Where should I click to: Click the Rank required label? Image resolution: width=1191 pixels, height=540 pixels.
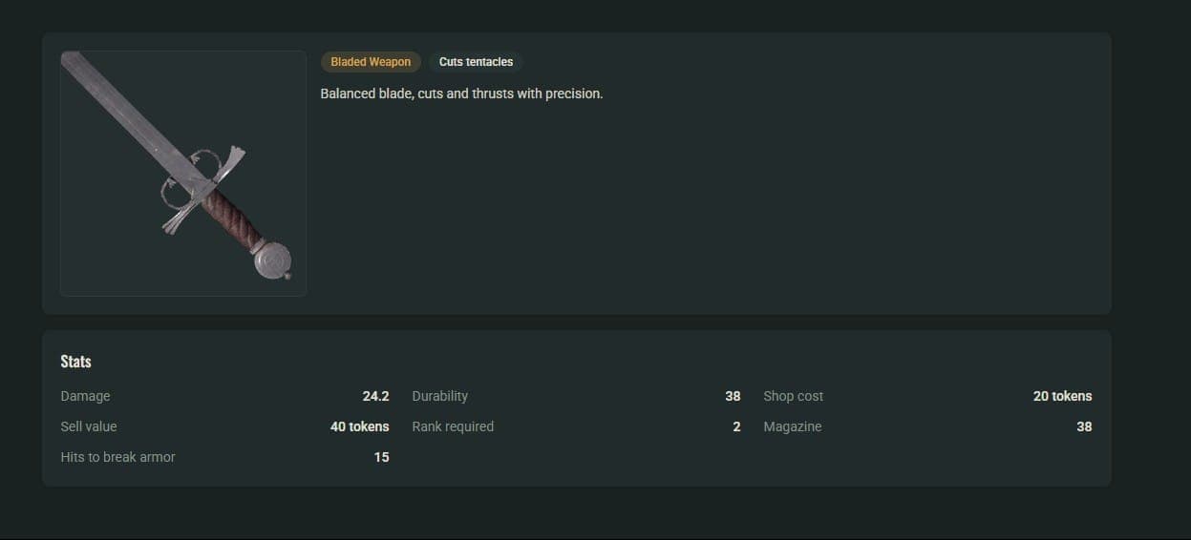tap(453, 426)
